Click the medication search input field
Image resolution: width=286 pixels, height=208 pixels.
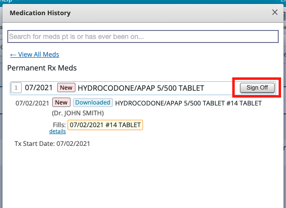143,36
